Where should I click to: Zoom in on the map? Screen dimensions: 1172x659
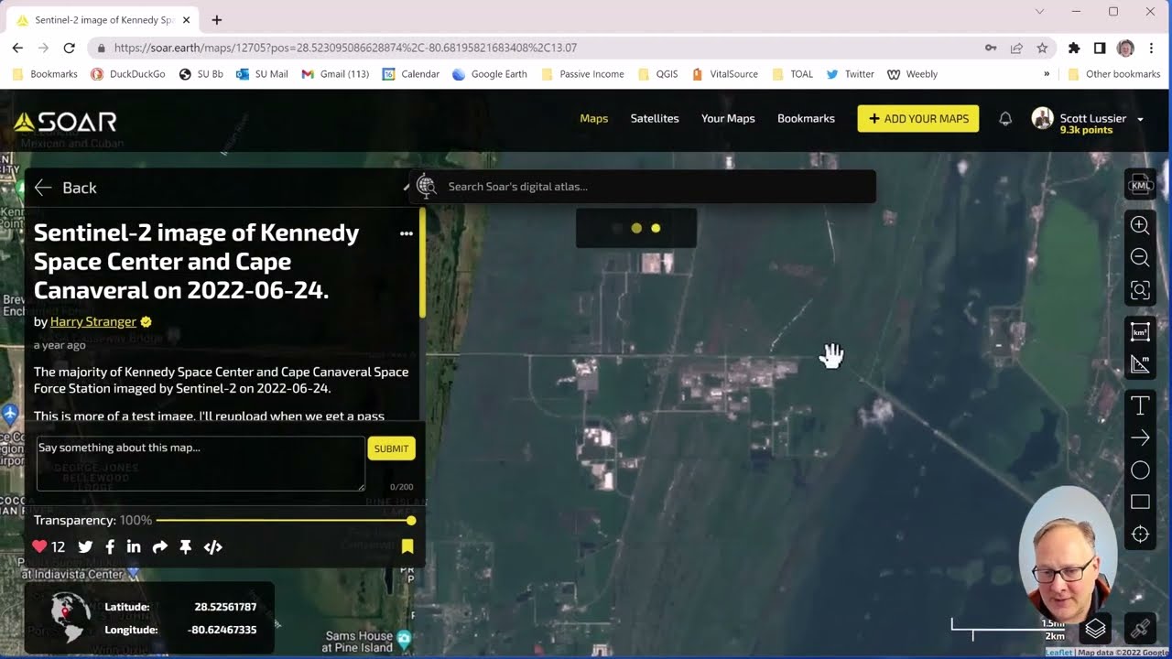(1140, 225)
